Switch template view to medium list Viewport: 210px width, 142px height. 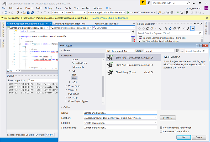tap(182, 51)
